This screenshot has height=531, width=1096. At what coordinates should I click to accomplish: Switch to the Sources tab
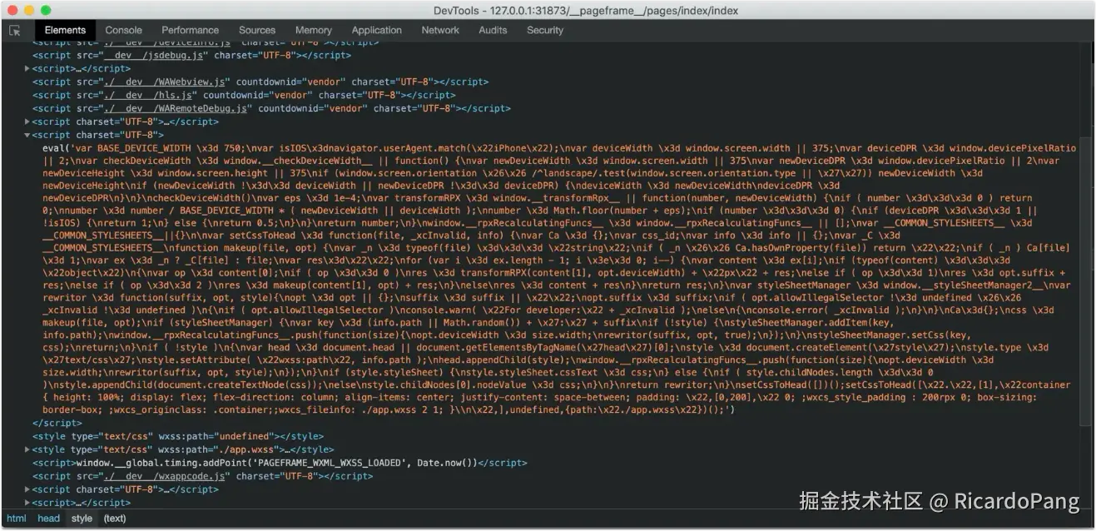tap(257, 30)
